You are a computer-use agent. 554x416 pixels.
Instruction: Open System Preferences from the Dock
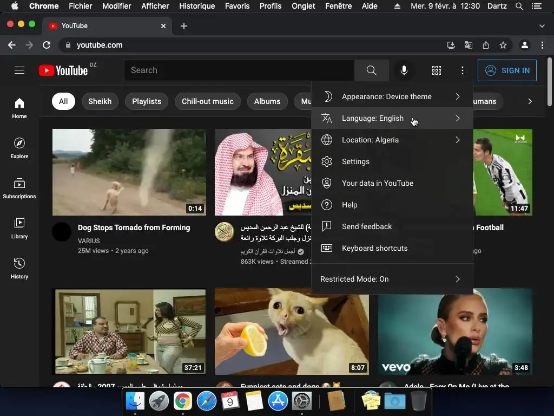(x=301, y=401)
